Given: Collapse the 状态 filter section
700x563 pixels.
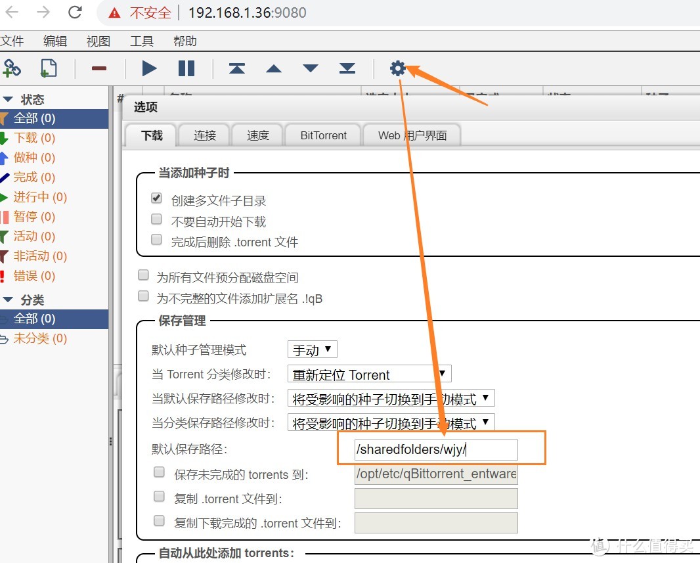Looking at the screenshot, I should click(x=8, y=99).
